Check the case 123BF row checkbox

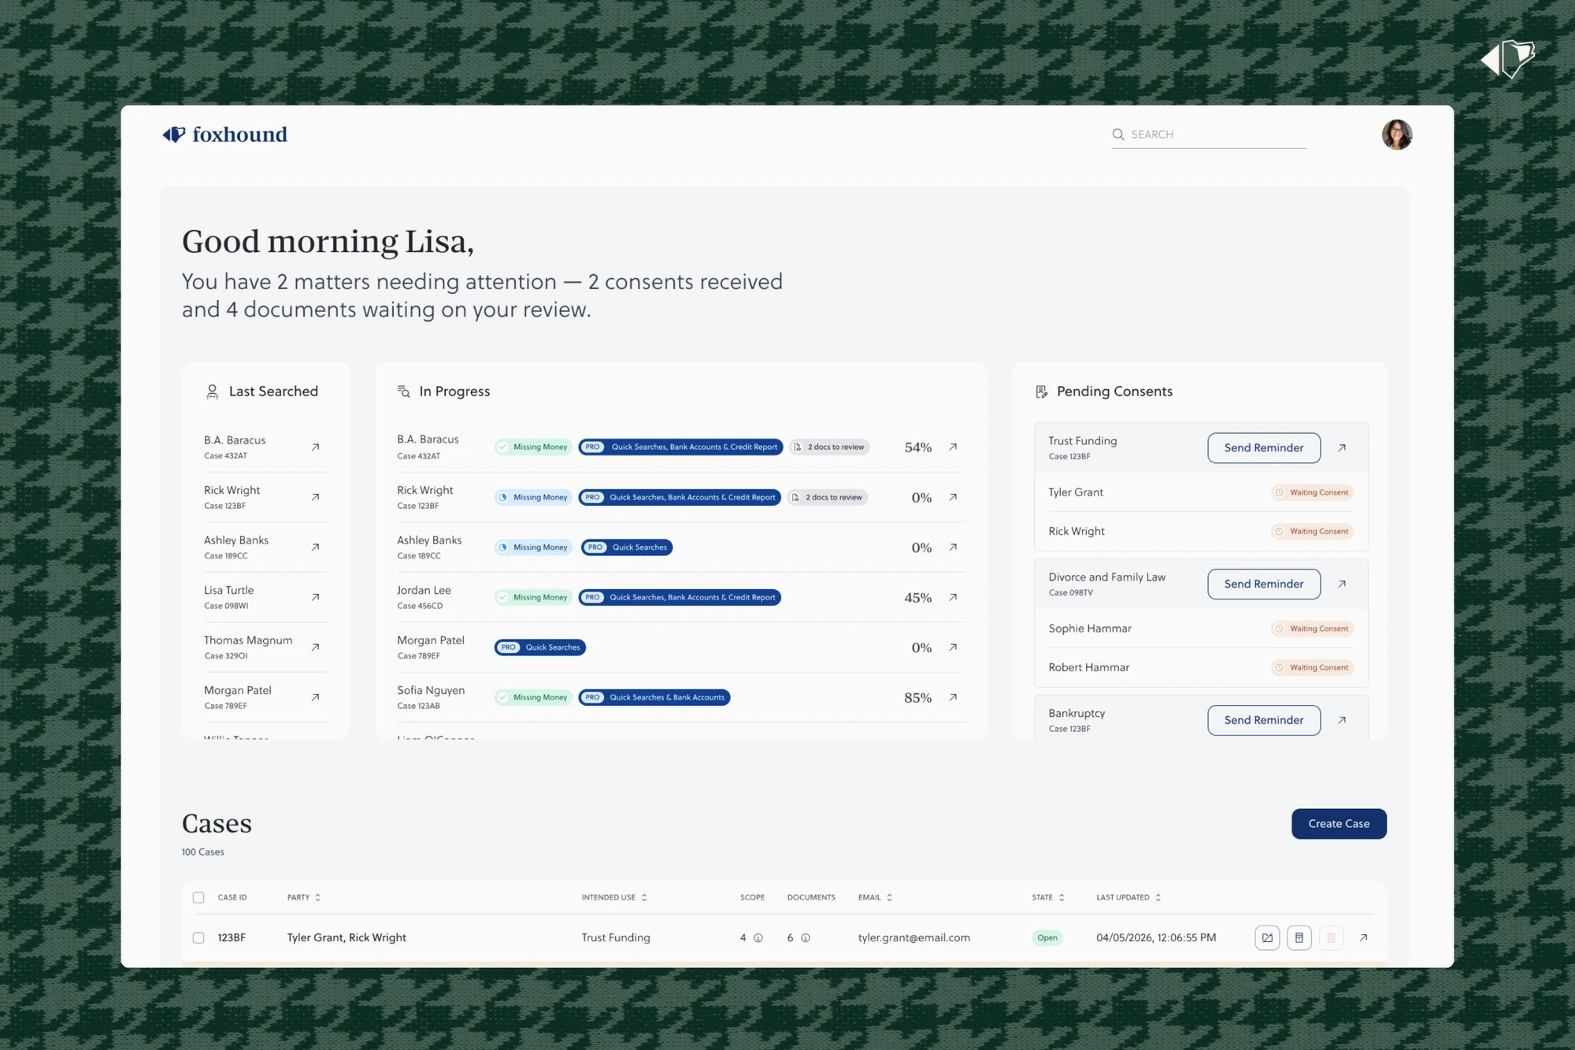click(x=198, y=937)
